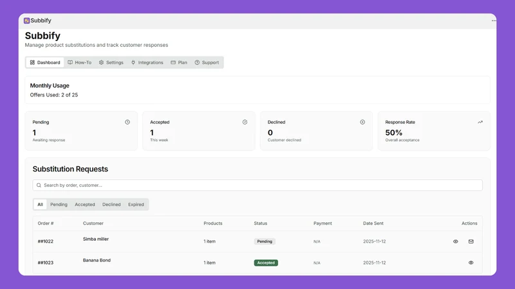Filter requests by Declined
The width and height of the screenshot is (515, 289).
pyautogui.click(x=111, y=204)
